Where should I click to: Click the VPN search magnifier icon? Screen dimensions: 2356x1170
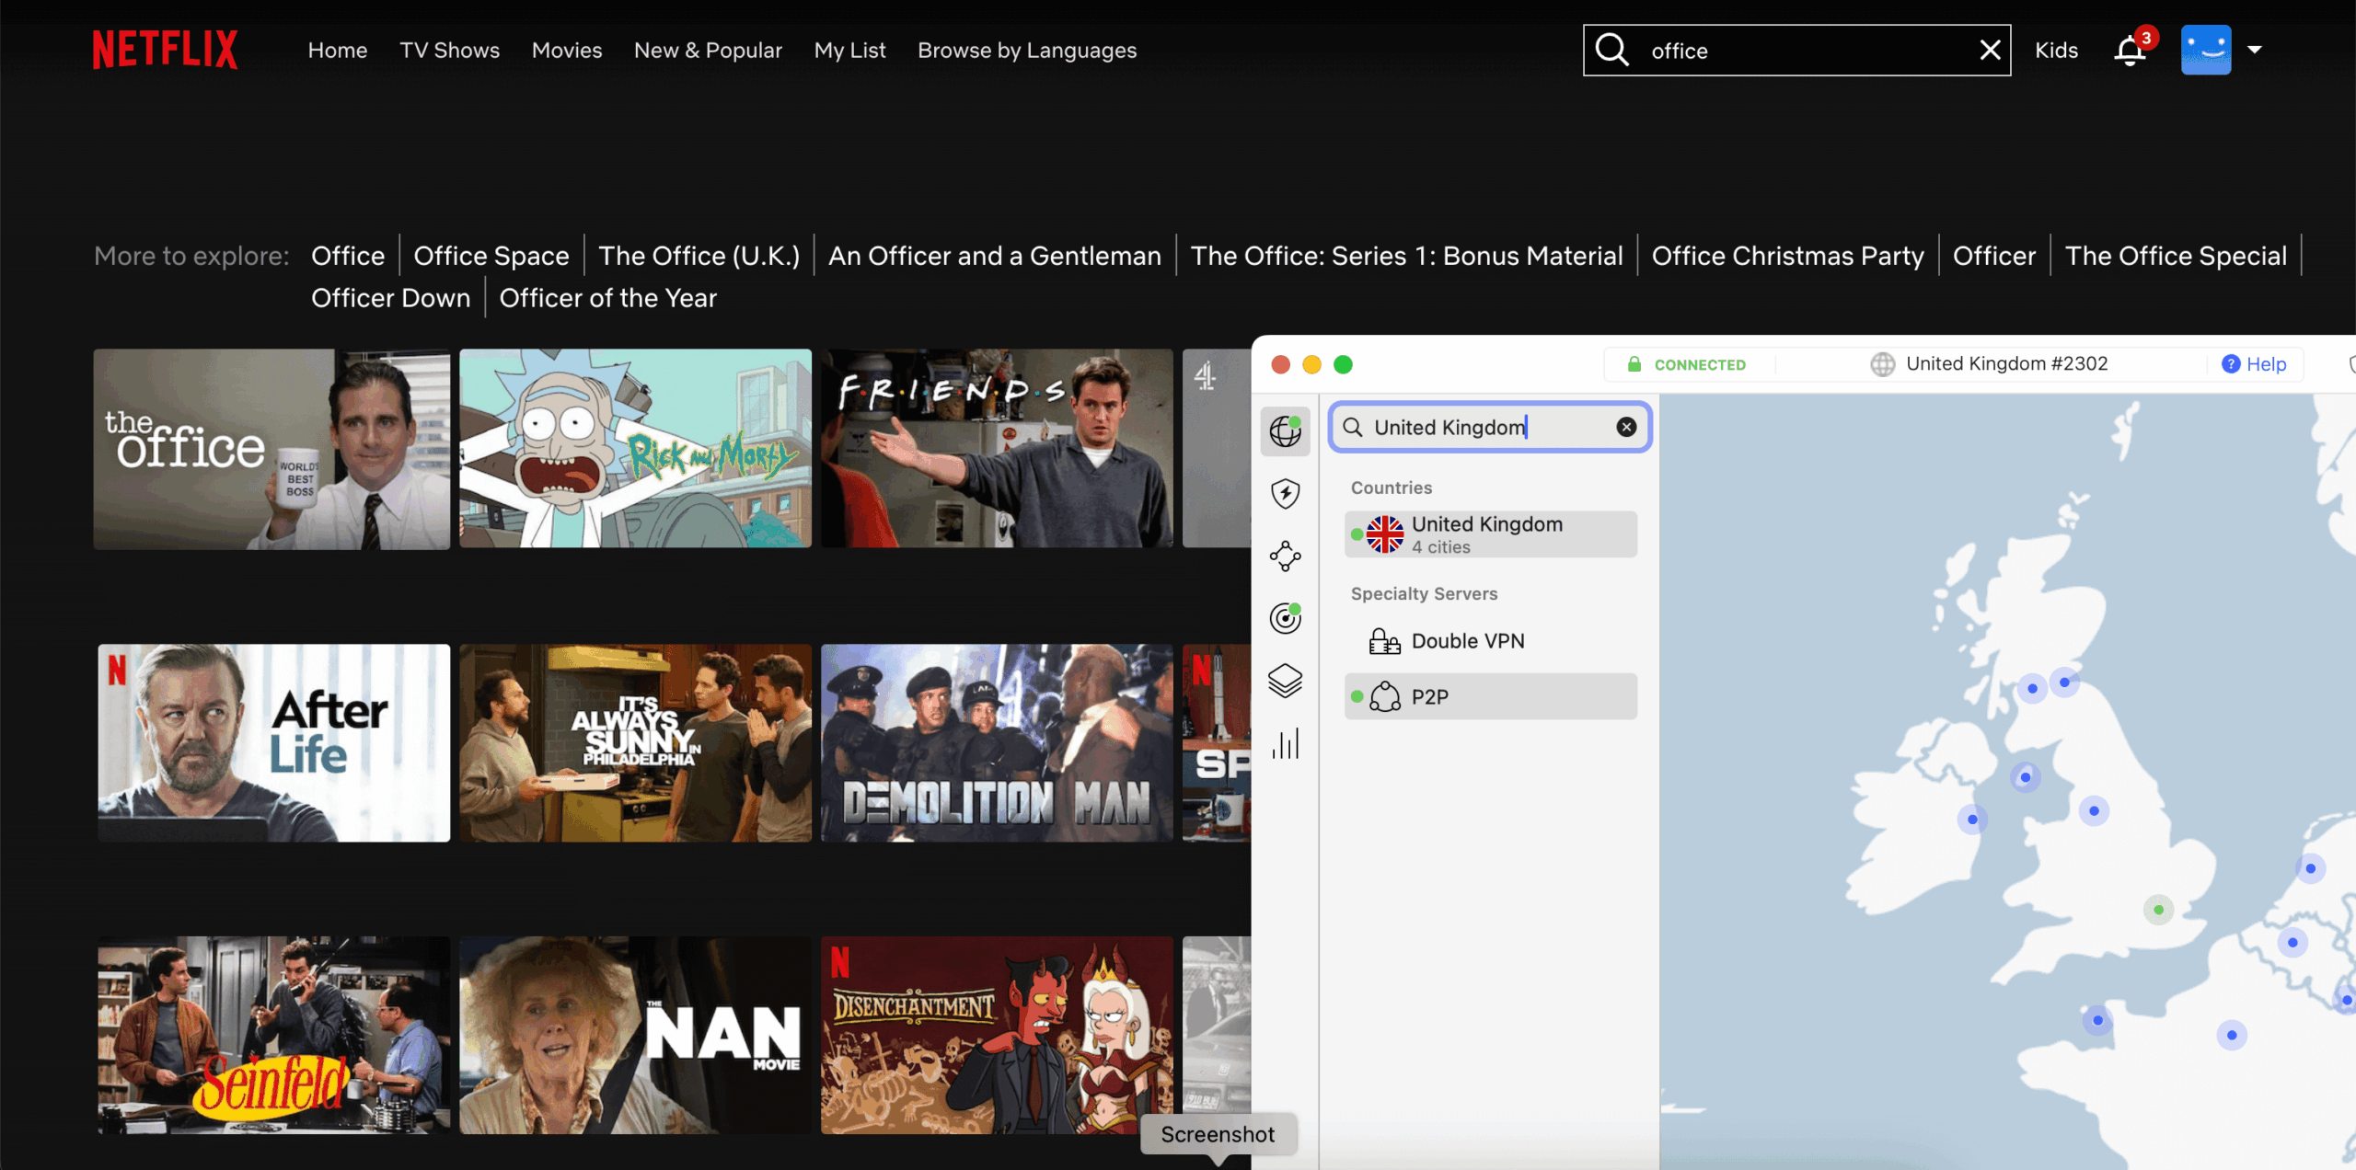(1352, 427)
